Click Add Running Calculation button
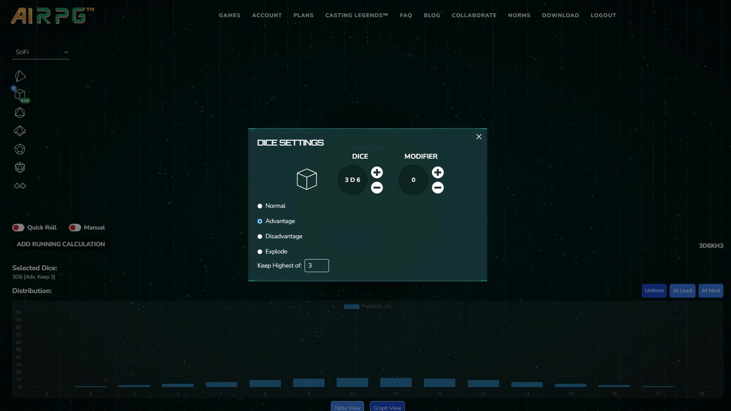This screenshot has height=411, width=731. coord(61,244)
